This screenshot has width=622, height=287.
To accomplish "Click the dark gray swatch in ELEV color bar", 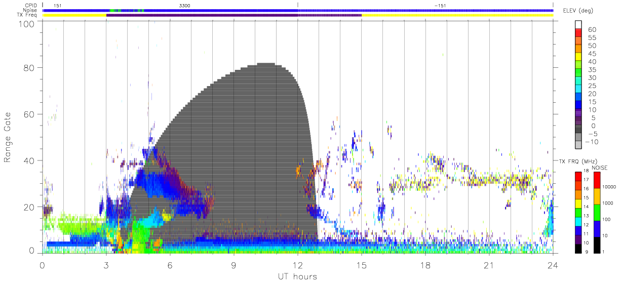I will pyautogui.click(x=578, y=129).
